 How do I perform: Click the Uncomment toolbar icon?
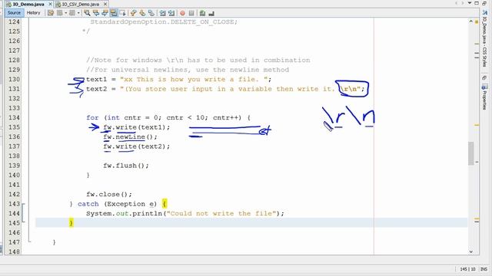[211, 13]
